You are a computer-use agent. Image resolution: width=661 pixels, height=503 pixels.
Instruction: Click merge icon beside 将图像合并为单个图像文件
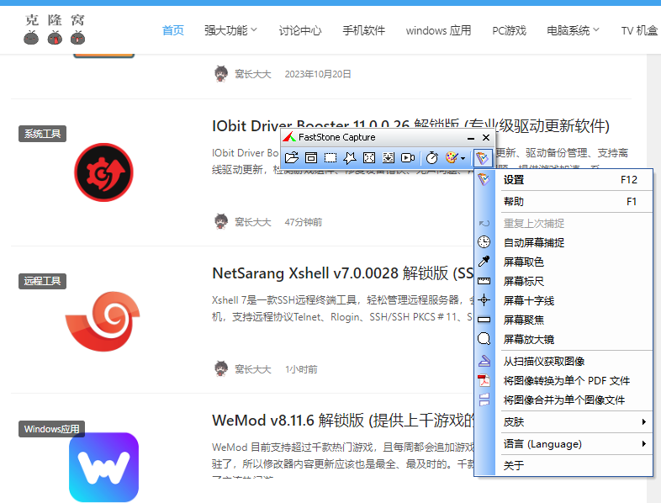tap(484, 400)
